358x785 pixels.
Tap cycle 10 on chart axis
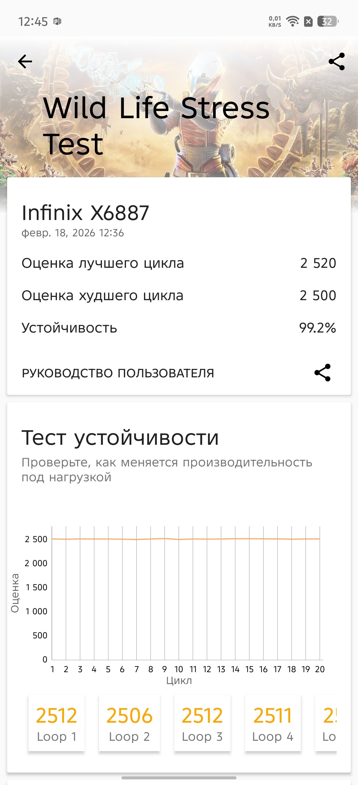click(178, 669)
